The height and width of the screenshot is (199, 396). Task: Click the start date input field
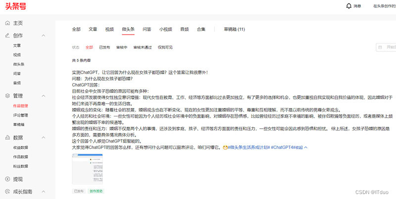386,47
